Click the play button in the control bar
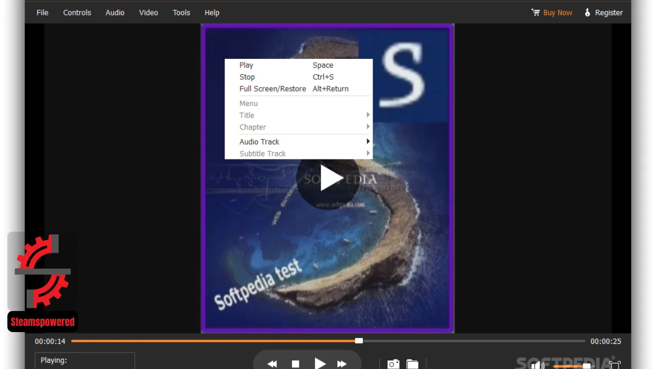Viewport: 656px width, 369px height. tap(320, 363)
